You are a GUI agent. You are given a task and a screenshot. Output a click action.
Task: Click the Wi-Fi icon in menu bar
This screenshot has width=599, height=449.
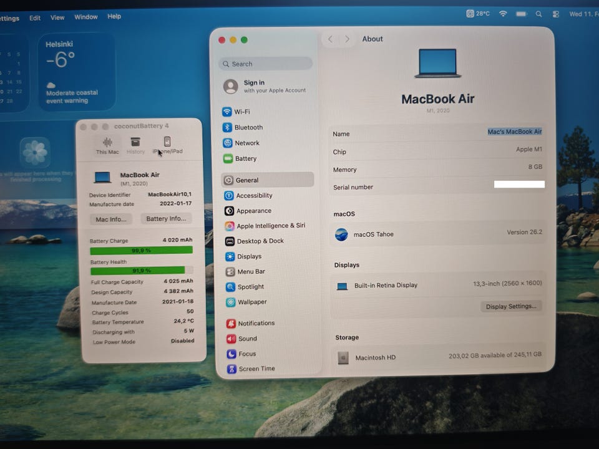click(x=503, y=14)
